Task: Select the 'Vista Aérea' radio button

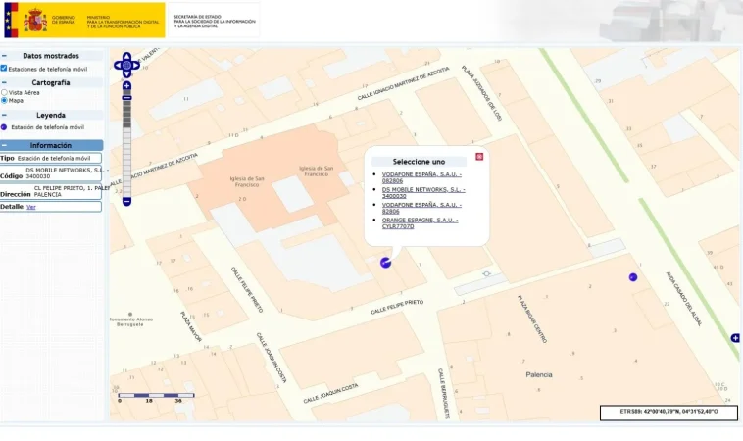Action: click(4, 92)
